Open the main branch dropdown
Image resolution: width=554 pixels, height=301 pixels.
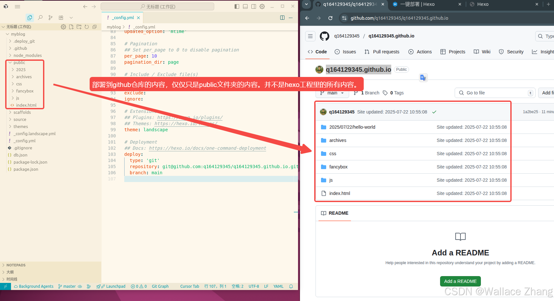pos(332,93)
